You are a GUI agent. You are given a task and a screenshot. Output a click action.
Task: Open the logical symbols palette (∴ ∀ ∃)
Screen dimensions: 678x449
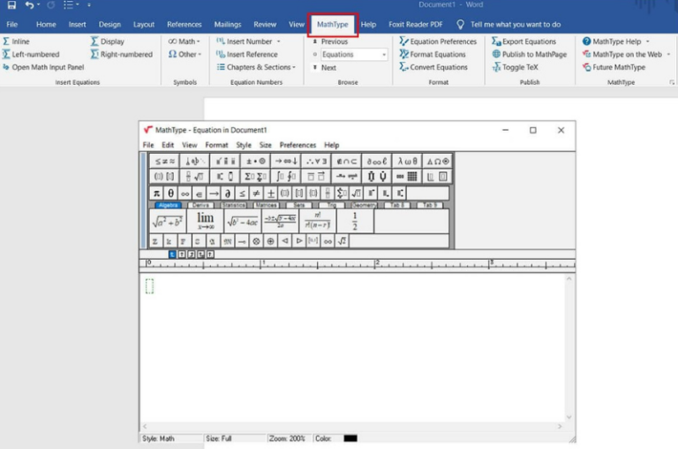pyautogui.click(x=316, y=161)
